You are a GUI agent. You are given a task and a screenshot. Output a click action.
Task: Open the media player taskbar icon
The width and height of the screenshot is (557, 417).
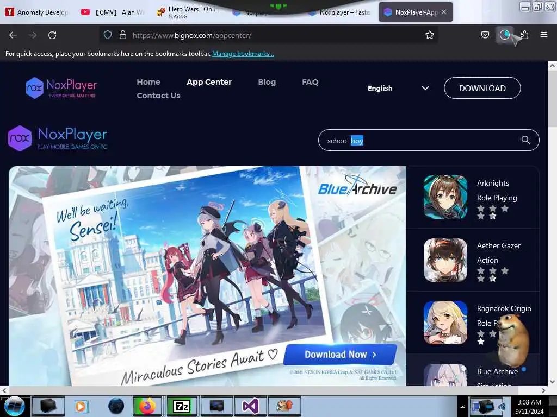pos(81,406)
